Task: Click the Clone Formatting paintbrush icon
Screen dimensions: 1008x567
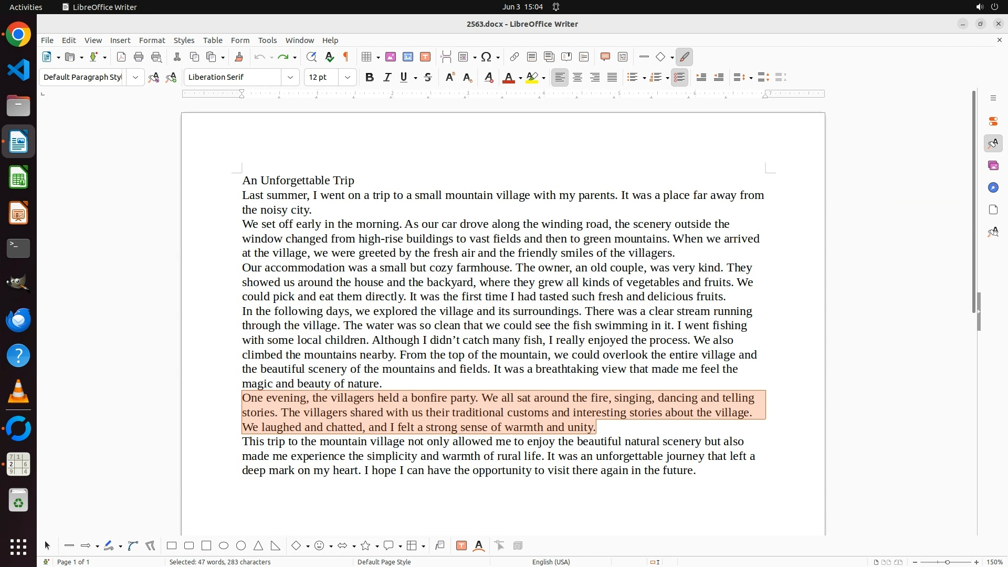Action: pos(239,57)
